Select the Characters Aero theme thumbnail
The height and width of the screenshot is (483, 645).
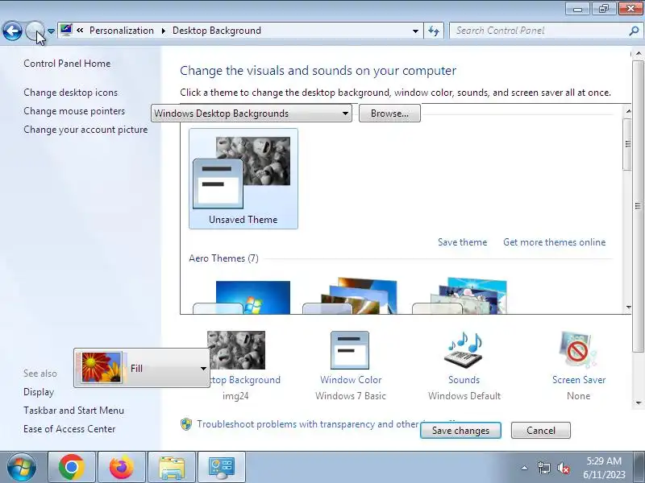click(460, 295)
